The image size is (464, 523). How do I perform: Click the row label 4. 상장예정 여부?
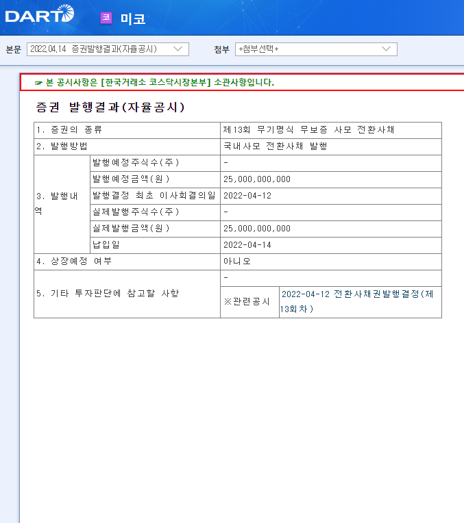coord(74,261)
